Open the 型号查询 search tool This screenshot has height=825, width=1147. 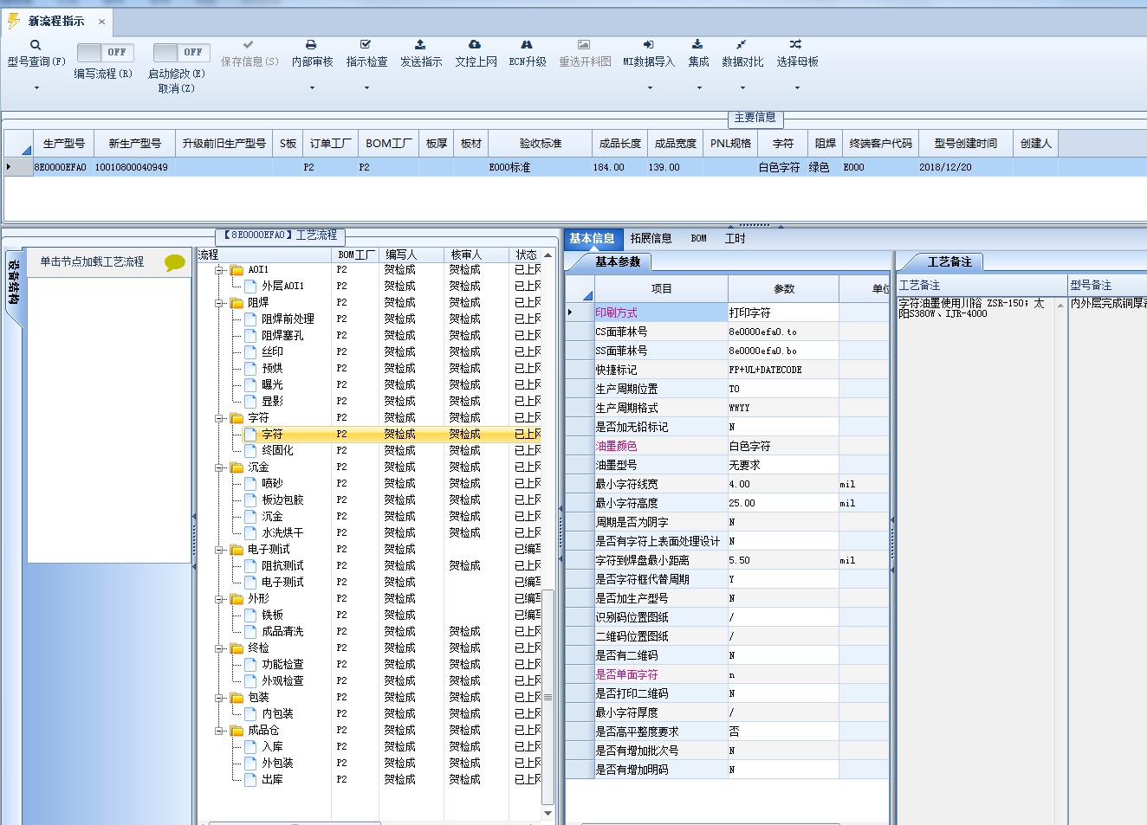click(x=36, y=54)
